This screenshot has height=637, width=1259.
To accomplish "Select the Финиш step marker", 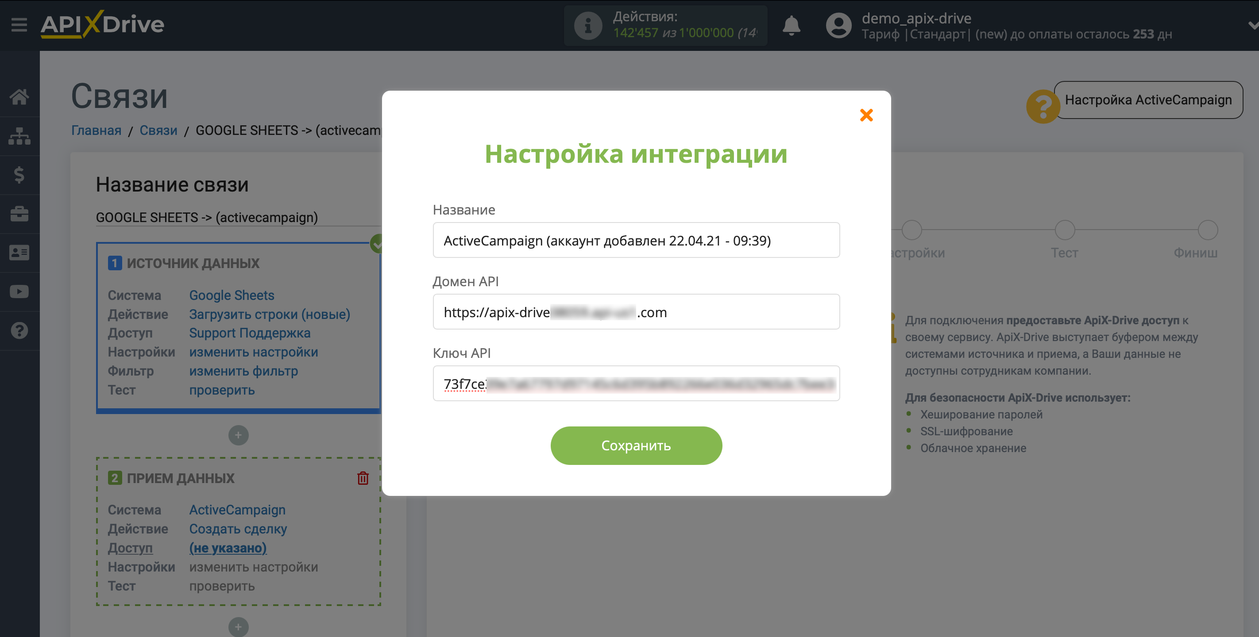I will click(x=1207, y=230).
